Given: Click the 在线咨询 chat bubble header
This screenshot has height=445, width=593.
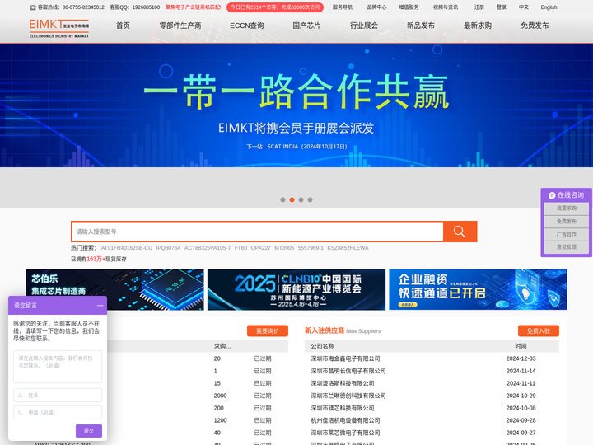Looking at the screenshot, I should tap(566, 195).
